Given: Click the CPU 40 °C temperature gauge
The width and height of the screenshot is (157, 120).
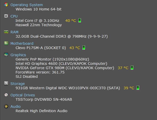Looking at the screenshot, I should (80, 20).
